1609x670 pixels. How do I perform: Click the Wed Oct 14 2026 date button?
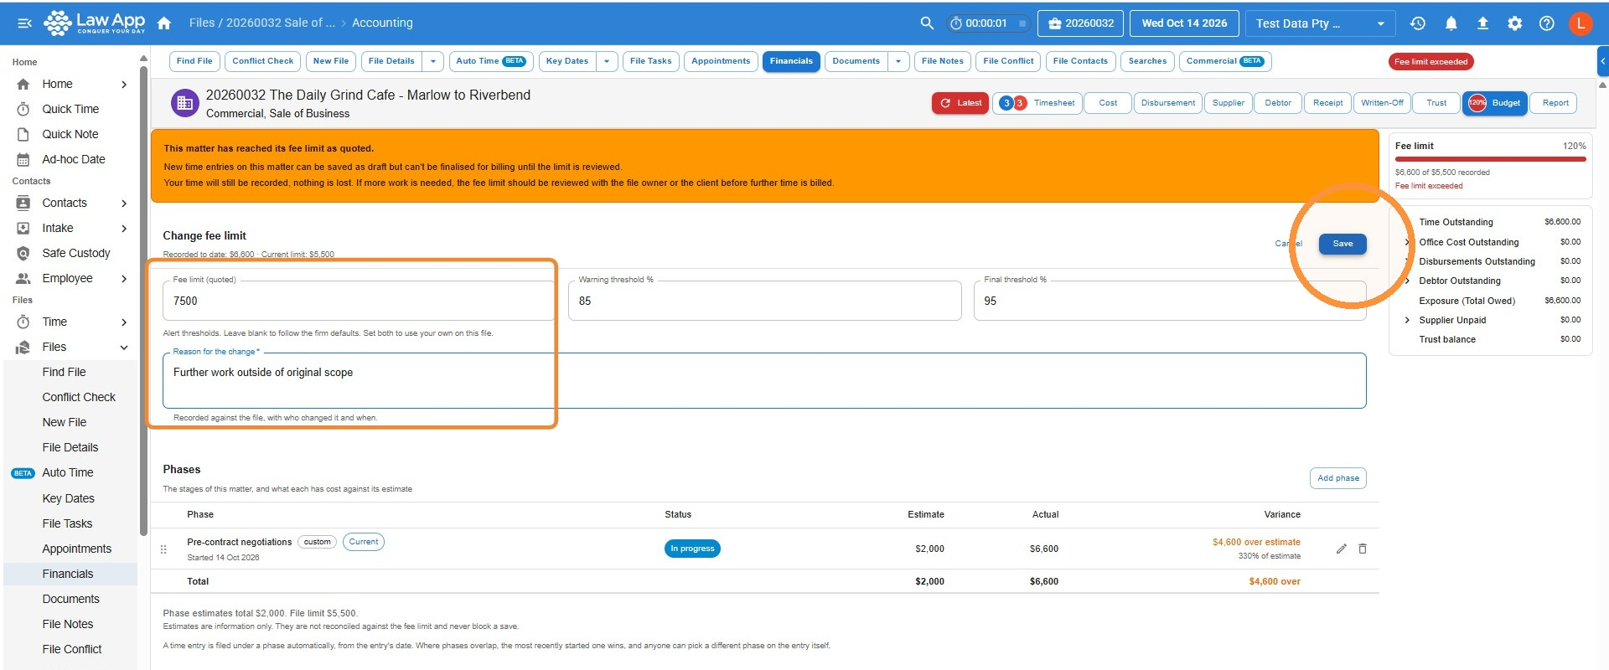pos(1184,23)
